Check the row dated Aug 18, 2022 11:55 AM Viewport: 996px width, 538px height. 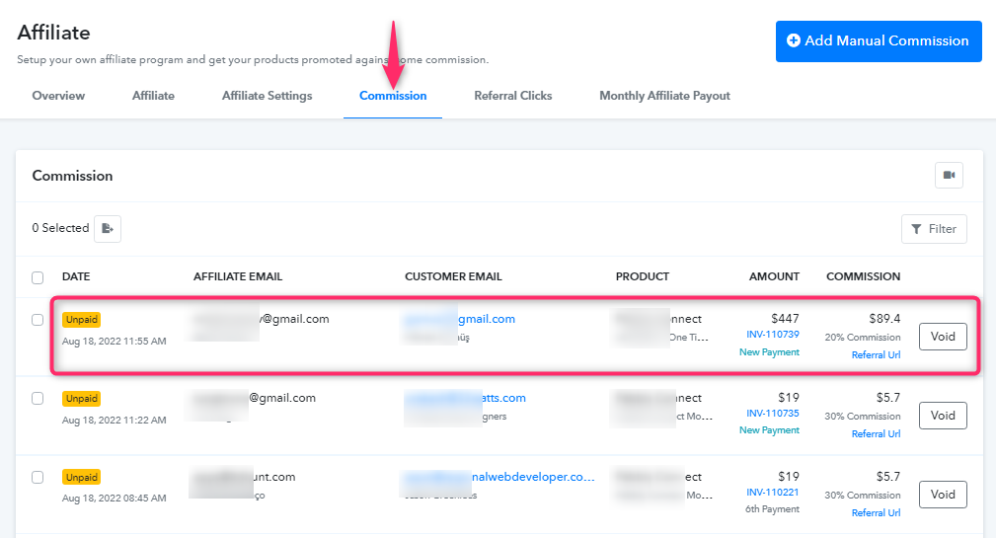click(38, 320)
